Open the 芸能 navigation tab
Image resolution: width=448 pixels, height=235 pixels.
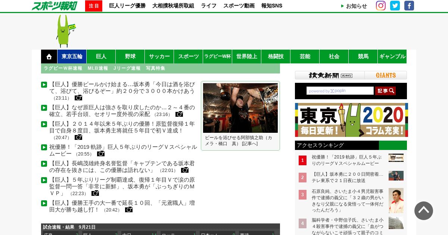click(305, 57)
